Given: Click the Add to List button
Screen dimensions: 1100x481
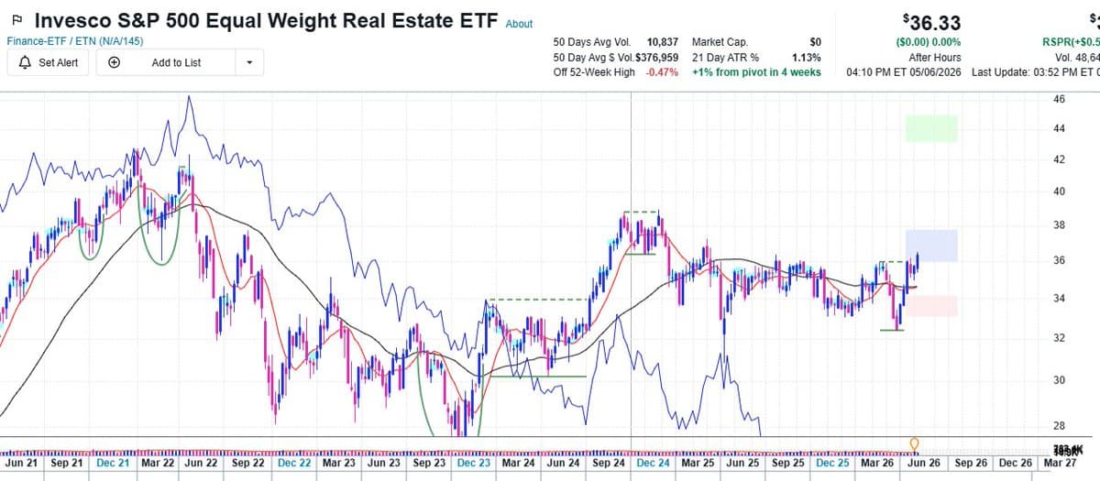Looking at the screenshot, I should 165,62.
